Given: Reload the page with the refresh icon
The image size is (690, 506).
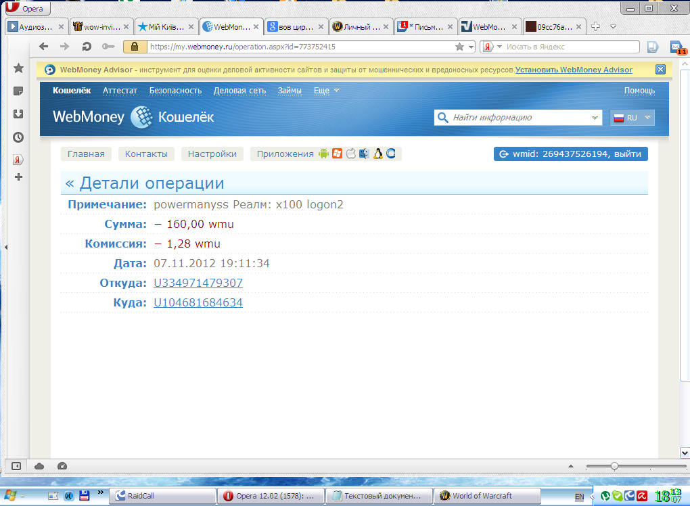Looking at the screenshot, I should pyautogui.click(x=87, y=47).
